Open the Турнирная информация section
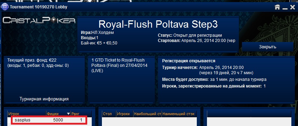The image size is (298, 126). [44, 99]
